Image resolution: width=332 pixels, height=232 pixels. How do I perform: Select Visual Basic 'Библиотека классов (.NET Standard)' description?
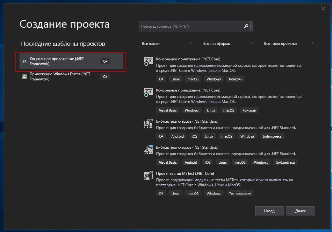[226, 154]
